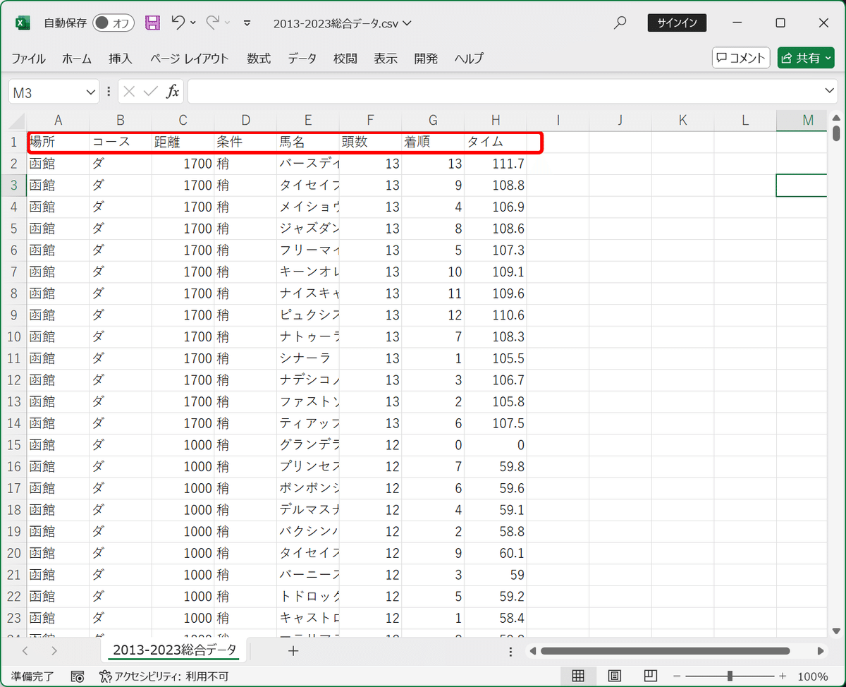Open the file name dropdown 2013-2023総合データ.csv
846x687 pixels.
[343, 23]
